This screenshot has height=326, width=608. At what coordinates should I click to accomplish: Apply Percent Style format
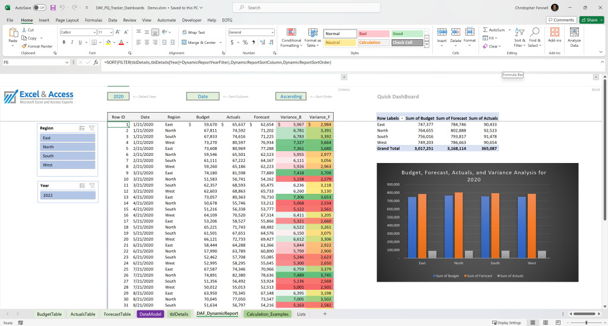tap(245, 42)
